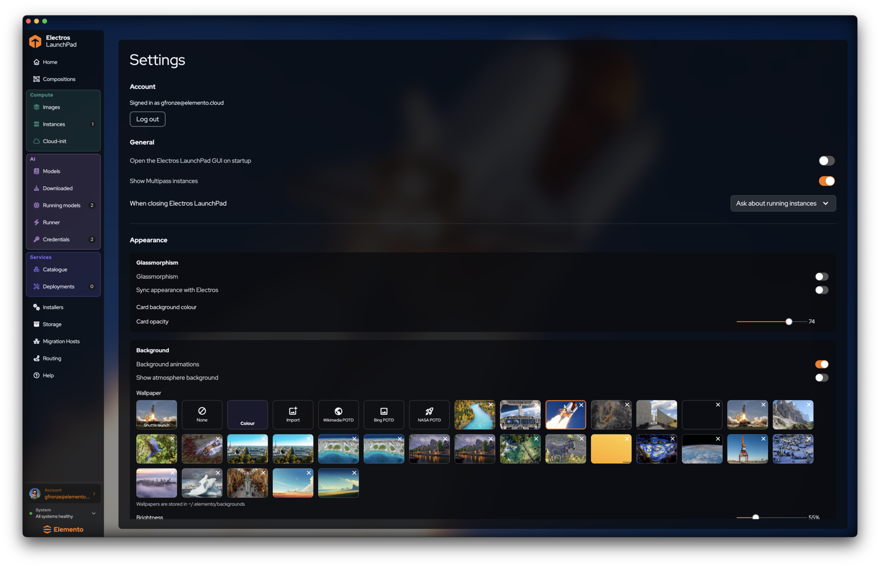Turn off Background animations switch
The height and width of the screenshot is (567, 880).
tap(821, 364)
